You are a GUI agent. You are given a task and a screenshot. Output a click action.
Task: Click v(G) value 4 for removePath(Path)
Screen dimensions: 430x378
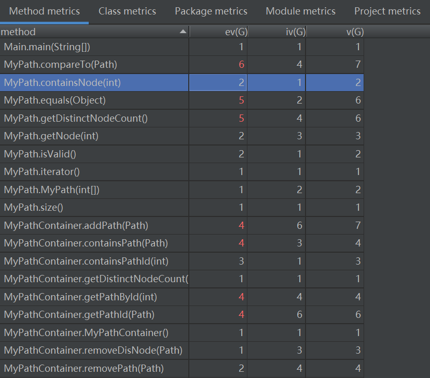358,368
